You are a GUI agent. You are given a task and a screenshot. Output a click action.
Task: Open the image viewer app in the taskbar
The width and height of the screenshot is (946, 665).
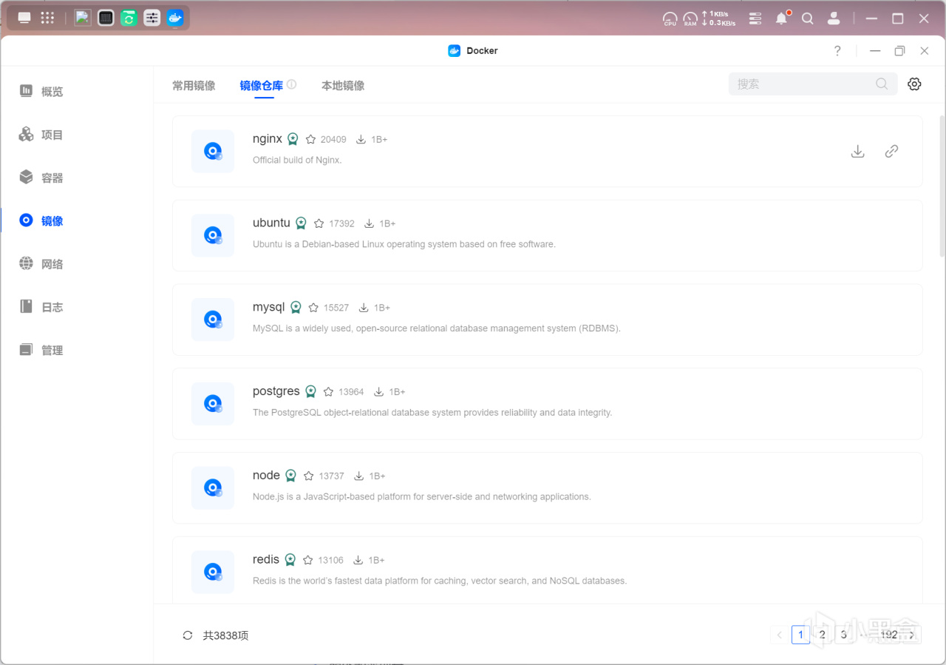pyautogui.click(x=83, y=18)
